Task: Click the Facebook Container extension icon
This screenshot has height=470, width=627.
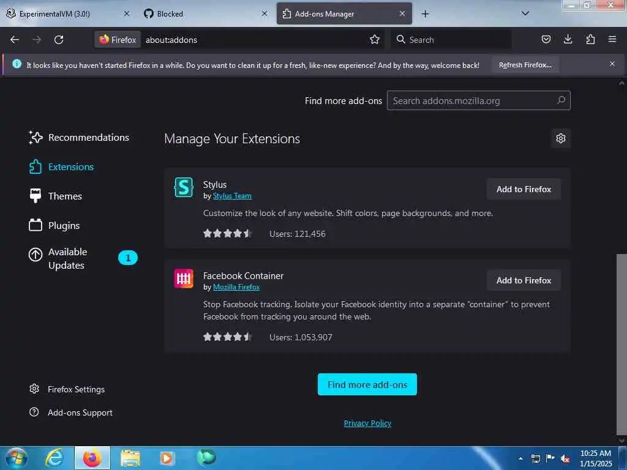Action: coord(184,278)
